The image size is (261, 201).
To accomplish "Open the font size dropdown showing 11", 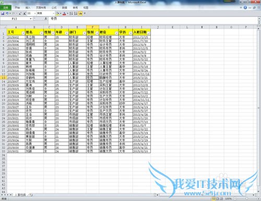I will tap(35, 14).
